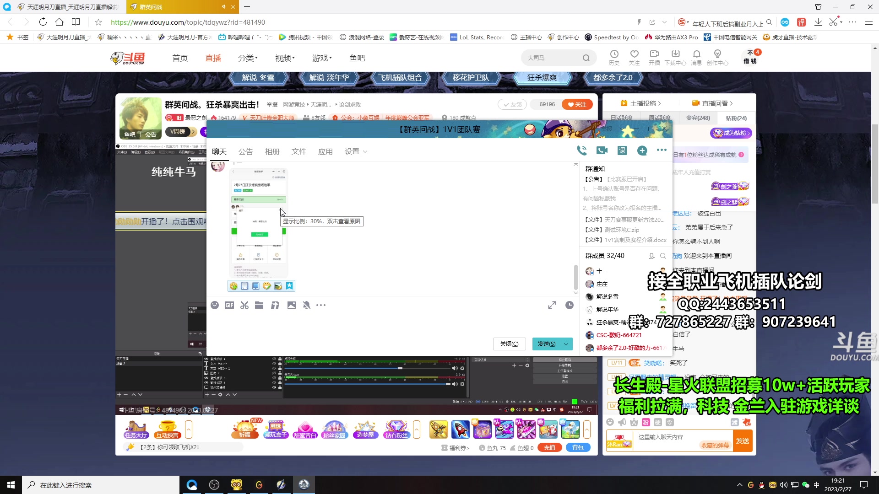Open Douyu messages bell (消息)
Image resolution: width=879 pixels, height=494 pixels.
click(696, 57)
